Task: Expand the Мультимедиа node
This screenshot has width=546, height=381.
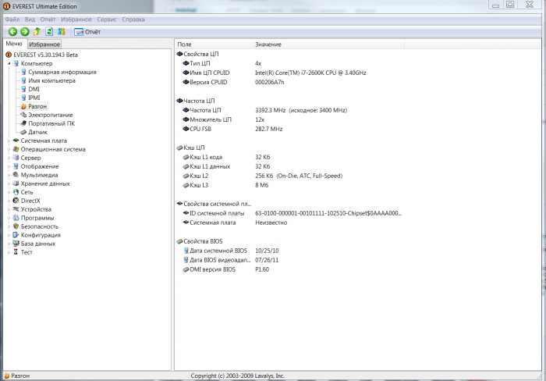Action: click(9, 175)
